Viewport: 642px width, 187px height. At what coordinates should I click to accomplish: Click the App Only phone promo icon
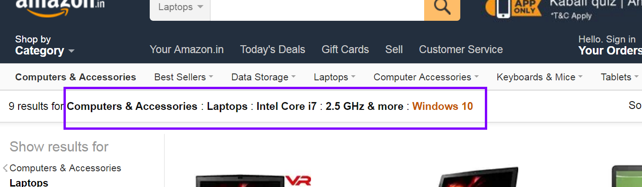point(513,8)
